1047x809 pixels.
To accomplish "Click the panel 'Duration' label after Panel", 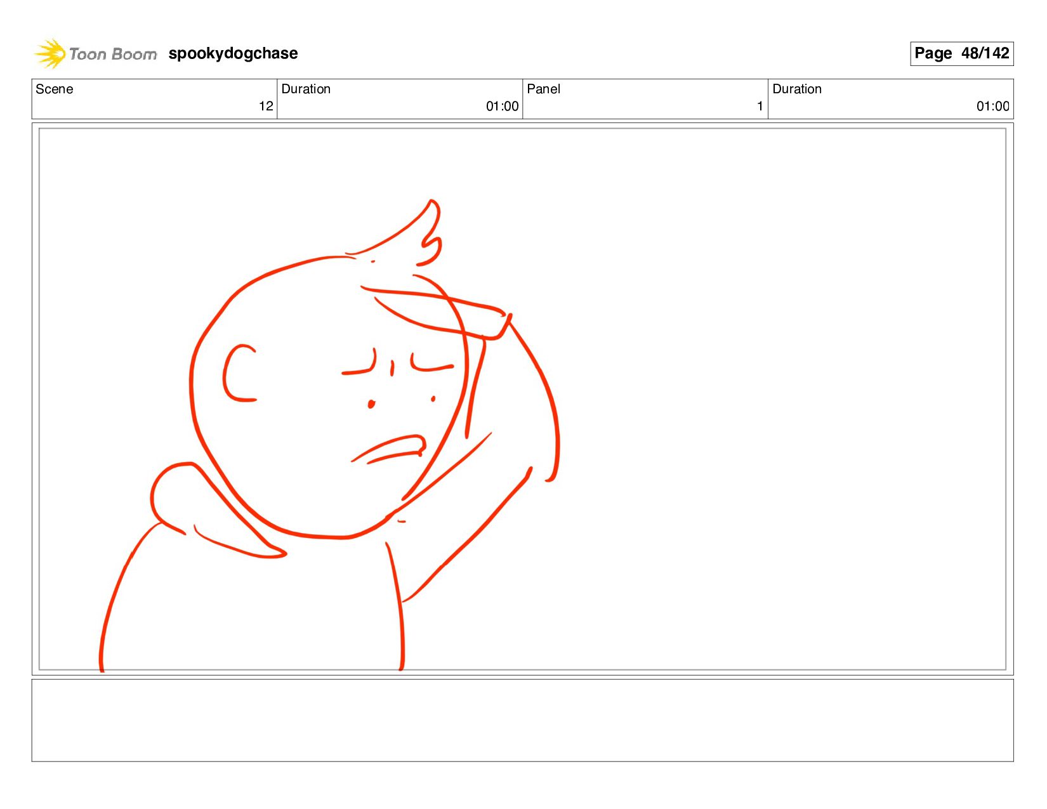I will 797,89.
